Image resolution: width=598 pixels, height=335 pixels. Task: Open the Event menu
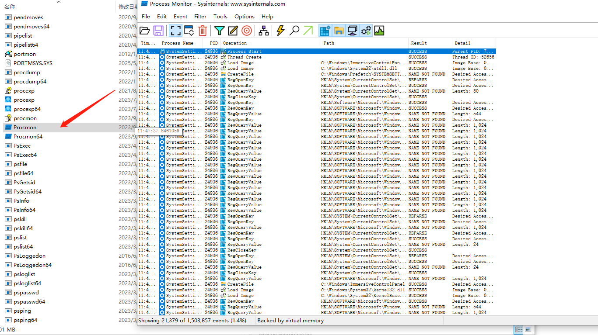point(181,17)
